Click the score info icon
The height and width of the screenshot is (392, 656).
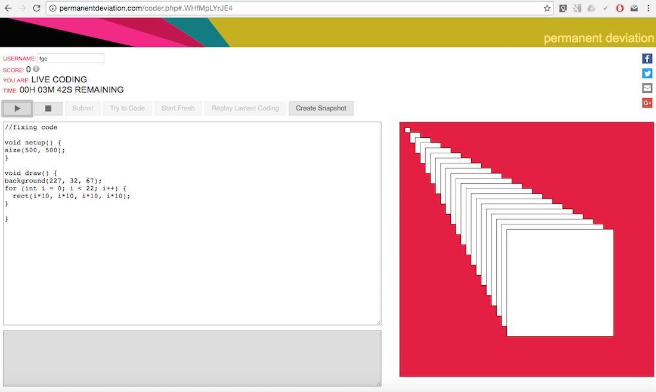(x=36, y=69)
